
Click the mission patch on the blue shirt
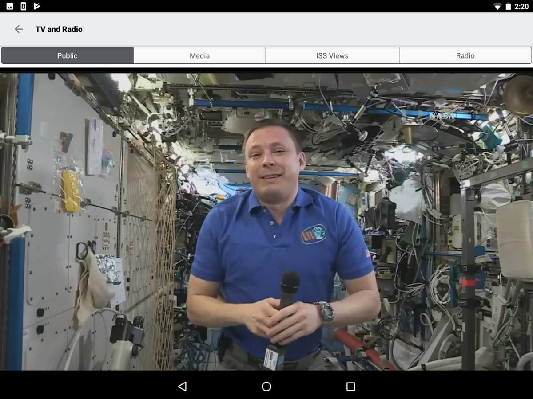pyautogui.click(x=314, y=234)
